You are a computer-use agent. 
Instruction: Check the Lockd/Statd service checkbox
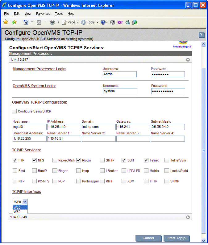tap(167, 171)
